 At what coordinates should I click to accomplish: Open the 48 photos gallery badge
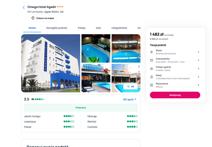pyautogui.click(x=130, y=86)
